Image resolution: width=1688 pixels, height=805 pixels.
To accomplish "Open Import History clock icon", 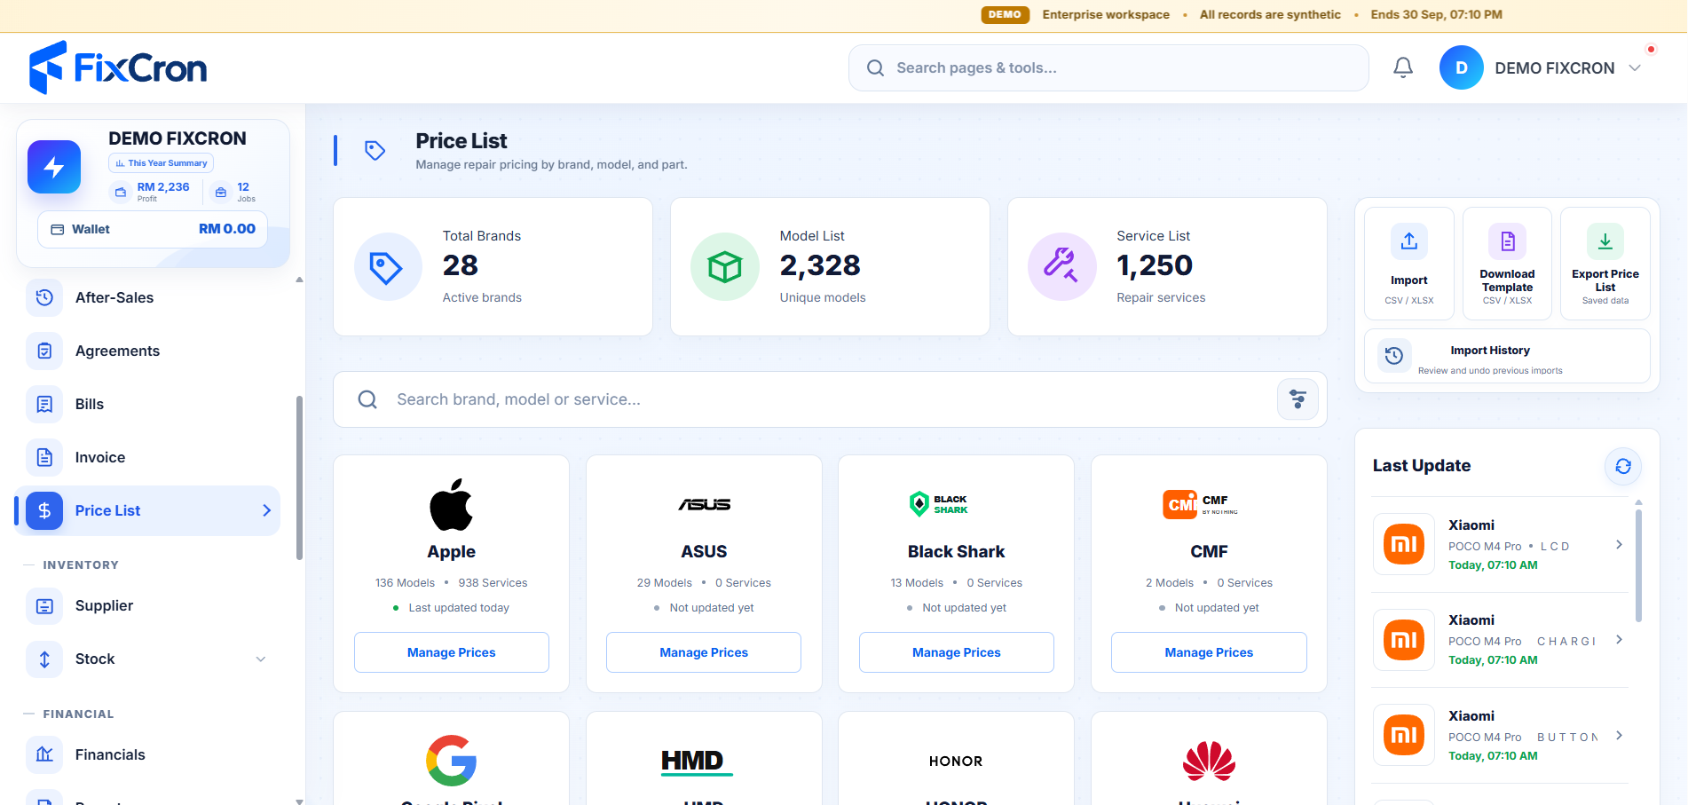I will [x=1394, y=356].
